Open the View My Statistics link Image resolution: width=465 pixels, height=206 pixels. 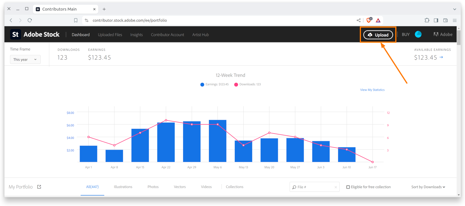(x=372, y=90)
